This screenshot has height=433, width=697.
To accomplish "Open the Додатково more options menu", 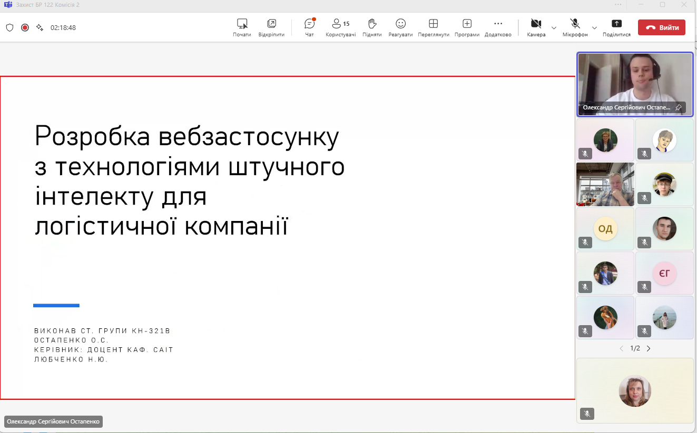I will (x=498, y=27).
